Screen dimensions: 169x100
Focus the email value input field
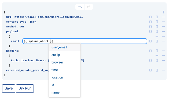(x=85, y=41)
